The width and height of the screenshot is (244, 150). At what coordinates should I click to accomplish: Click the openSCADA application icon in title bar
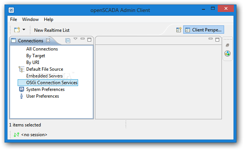[x=11, y=10]
